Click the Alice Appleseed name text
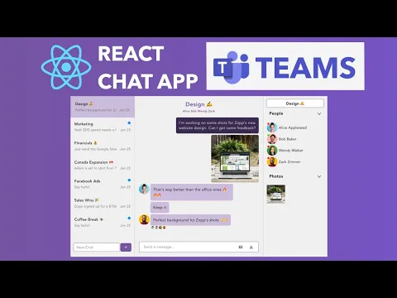This screenshot has height=298, width=397. click(x=293, y=127)
